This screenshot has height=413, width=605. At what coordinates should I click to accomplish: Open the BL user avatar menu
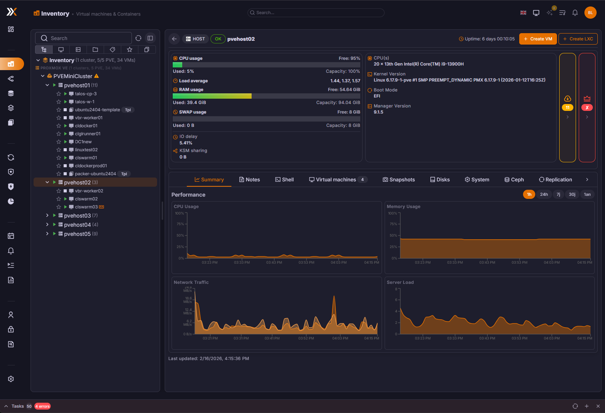coord(590,13)
